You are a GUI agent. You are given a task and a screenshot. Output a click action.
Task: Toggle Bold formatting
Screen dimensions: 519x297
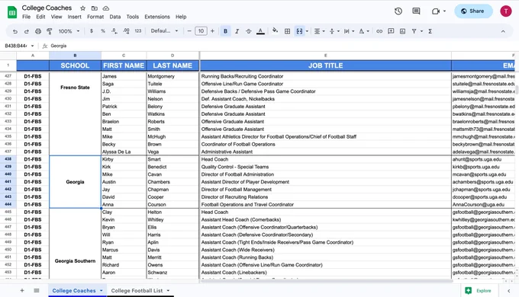(225, 31)
